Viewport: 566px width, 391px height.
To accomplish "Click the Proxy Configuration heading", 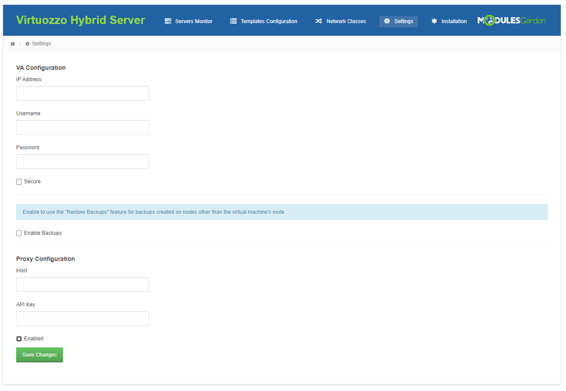I will click(x=45, y=259).
